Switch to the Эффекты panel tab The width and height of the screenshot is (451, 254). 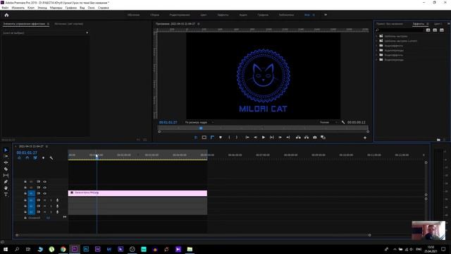pyautogui.click(x=418, y=24)
